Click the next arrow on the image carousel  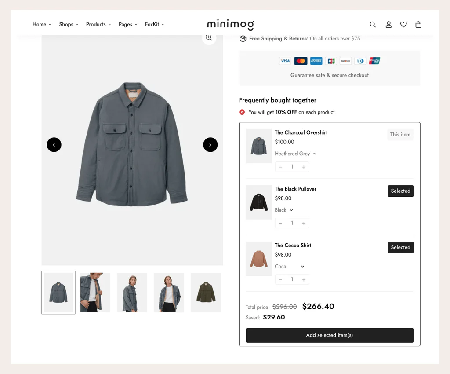pyautogui.click(x=210, y=145)
